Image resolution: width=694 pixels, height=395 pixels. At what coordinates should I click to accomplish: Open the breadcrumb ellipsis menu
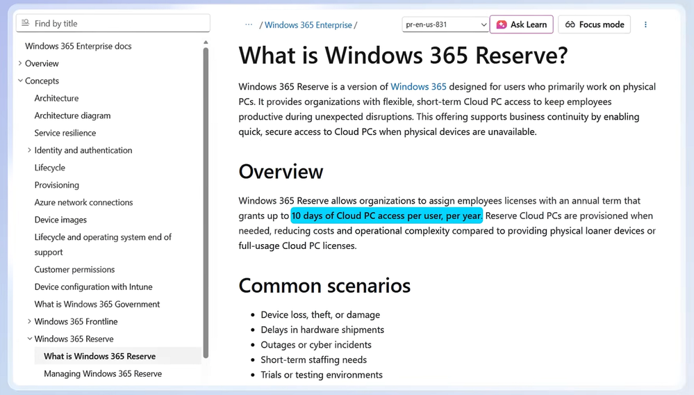click(x=249, y=25)
